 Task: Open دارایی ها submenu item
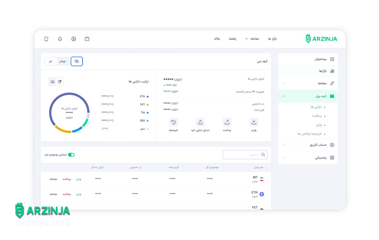tap(316, 107)
